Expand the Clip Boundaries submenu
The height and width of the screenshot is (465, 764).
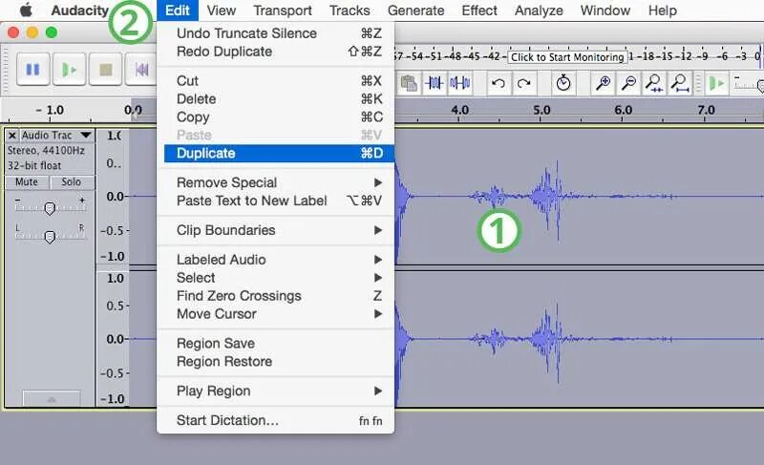point(276,230)
